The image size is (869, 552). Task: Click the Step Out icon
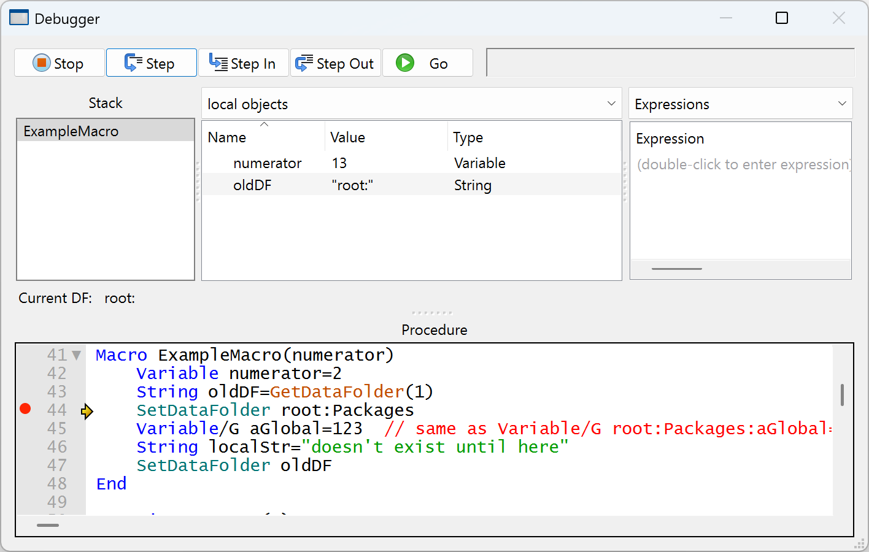tap(304, 63)
